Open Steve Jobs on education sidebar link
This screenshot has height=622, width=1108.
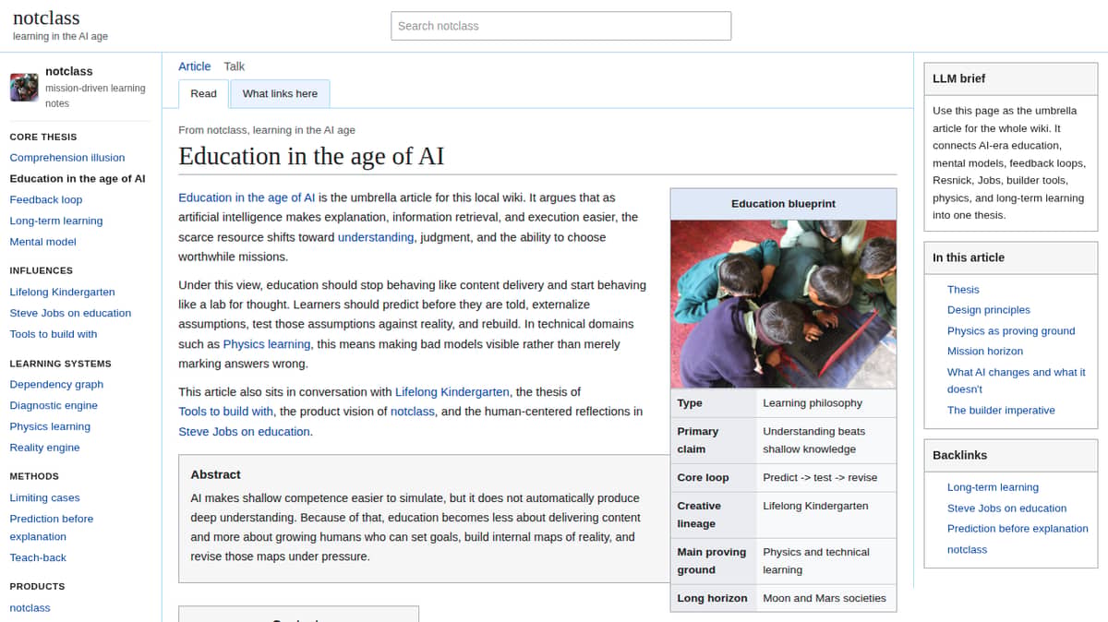(x=70, y=313)
